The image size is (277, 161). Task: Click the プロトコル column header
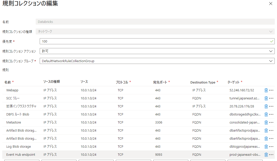(x=122, y=82)
